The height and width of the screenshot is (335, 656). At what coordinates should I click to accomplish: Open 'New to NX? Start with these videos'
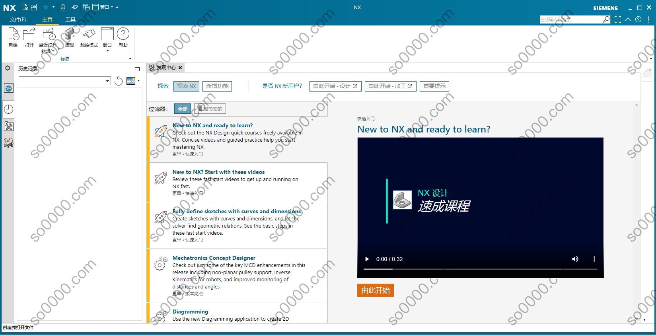[237, 182]
